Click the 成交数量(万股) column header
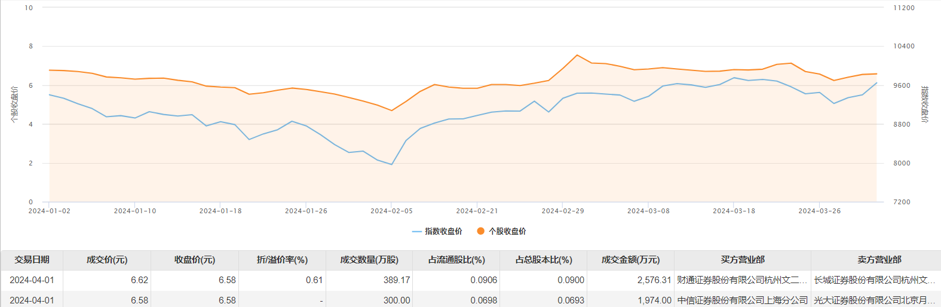The height and width of the screenshot is (307, 941). click(369, 260)
